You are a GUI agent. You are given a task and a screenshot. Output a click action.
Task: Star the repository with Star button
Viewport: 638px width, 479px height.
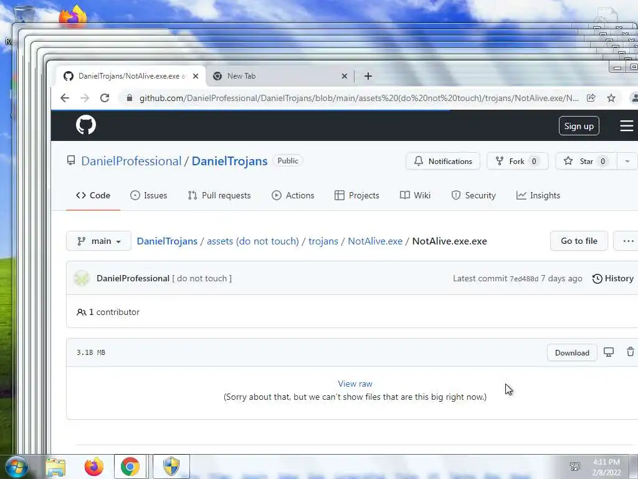pyautogui.click(x=586, y=162)
